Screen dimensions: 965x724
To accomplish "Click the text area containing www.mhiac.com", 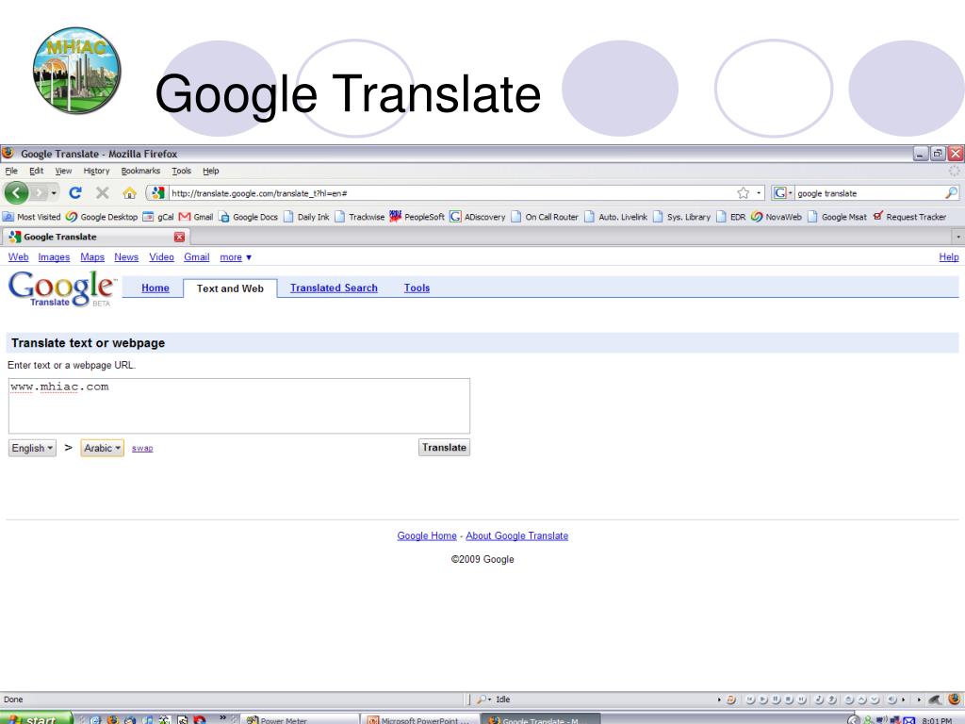I will [238, 405].
